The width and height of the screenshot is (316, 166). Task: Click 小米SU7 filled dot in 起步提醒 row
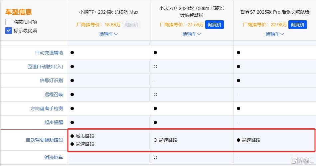point(155,122)
